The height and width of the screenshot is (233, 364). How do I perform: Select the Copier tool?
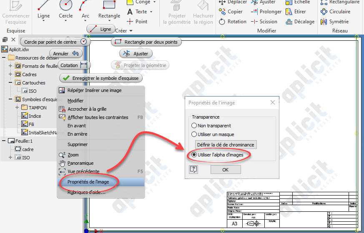click(231, 12)
